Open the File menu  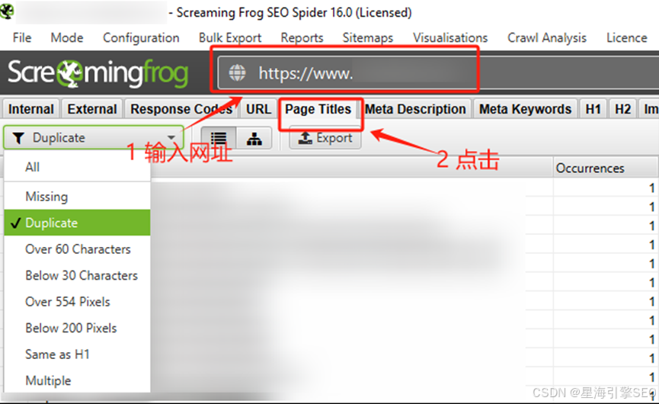(22, 38)
